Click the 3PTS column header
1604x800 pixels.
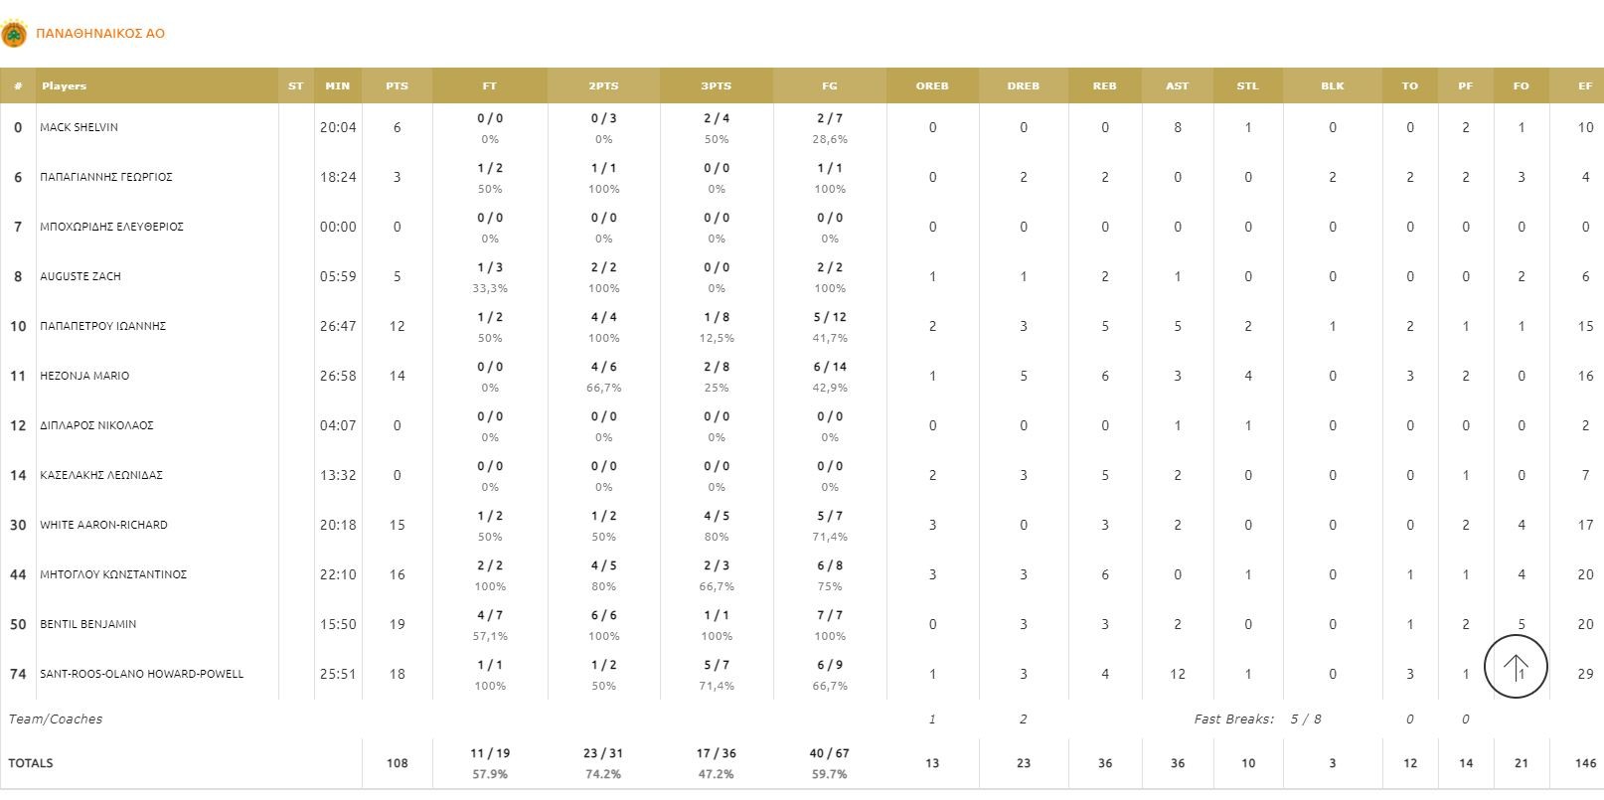coord(716,86)
